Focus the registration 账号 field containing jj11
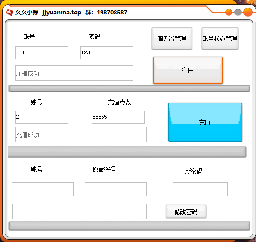Image resolution: width=256 pixels, height=242 pixels. [x=42, y=52]
